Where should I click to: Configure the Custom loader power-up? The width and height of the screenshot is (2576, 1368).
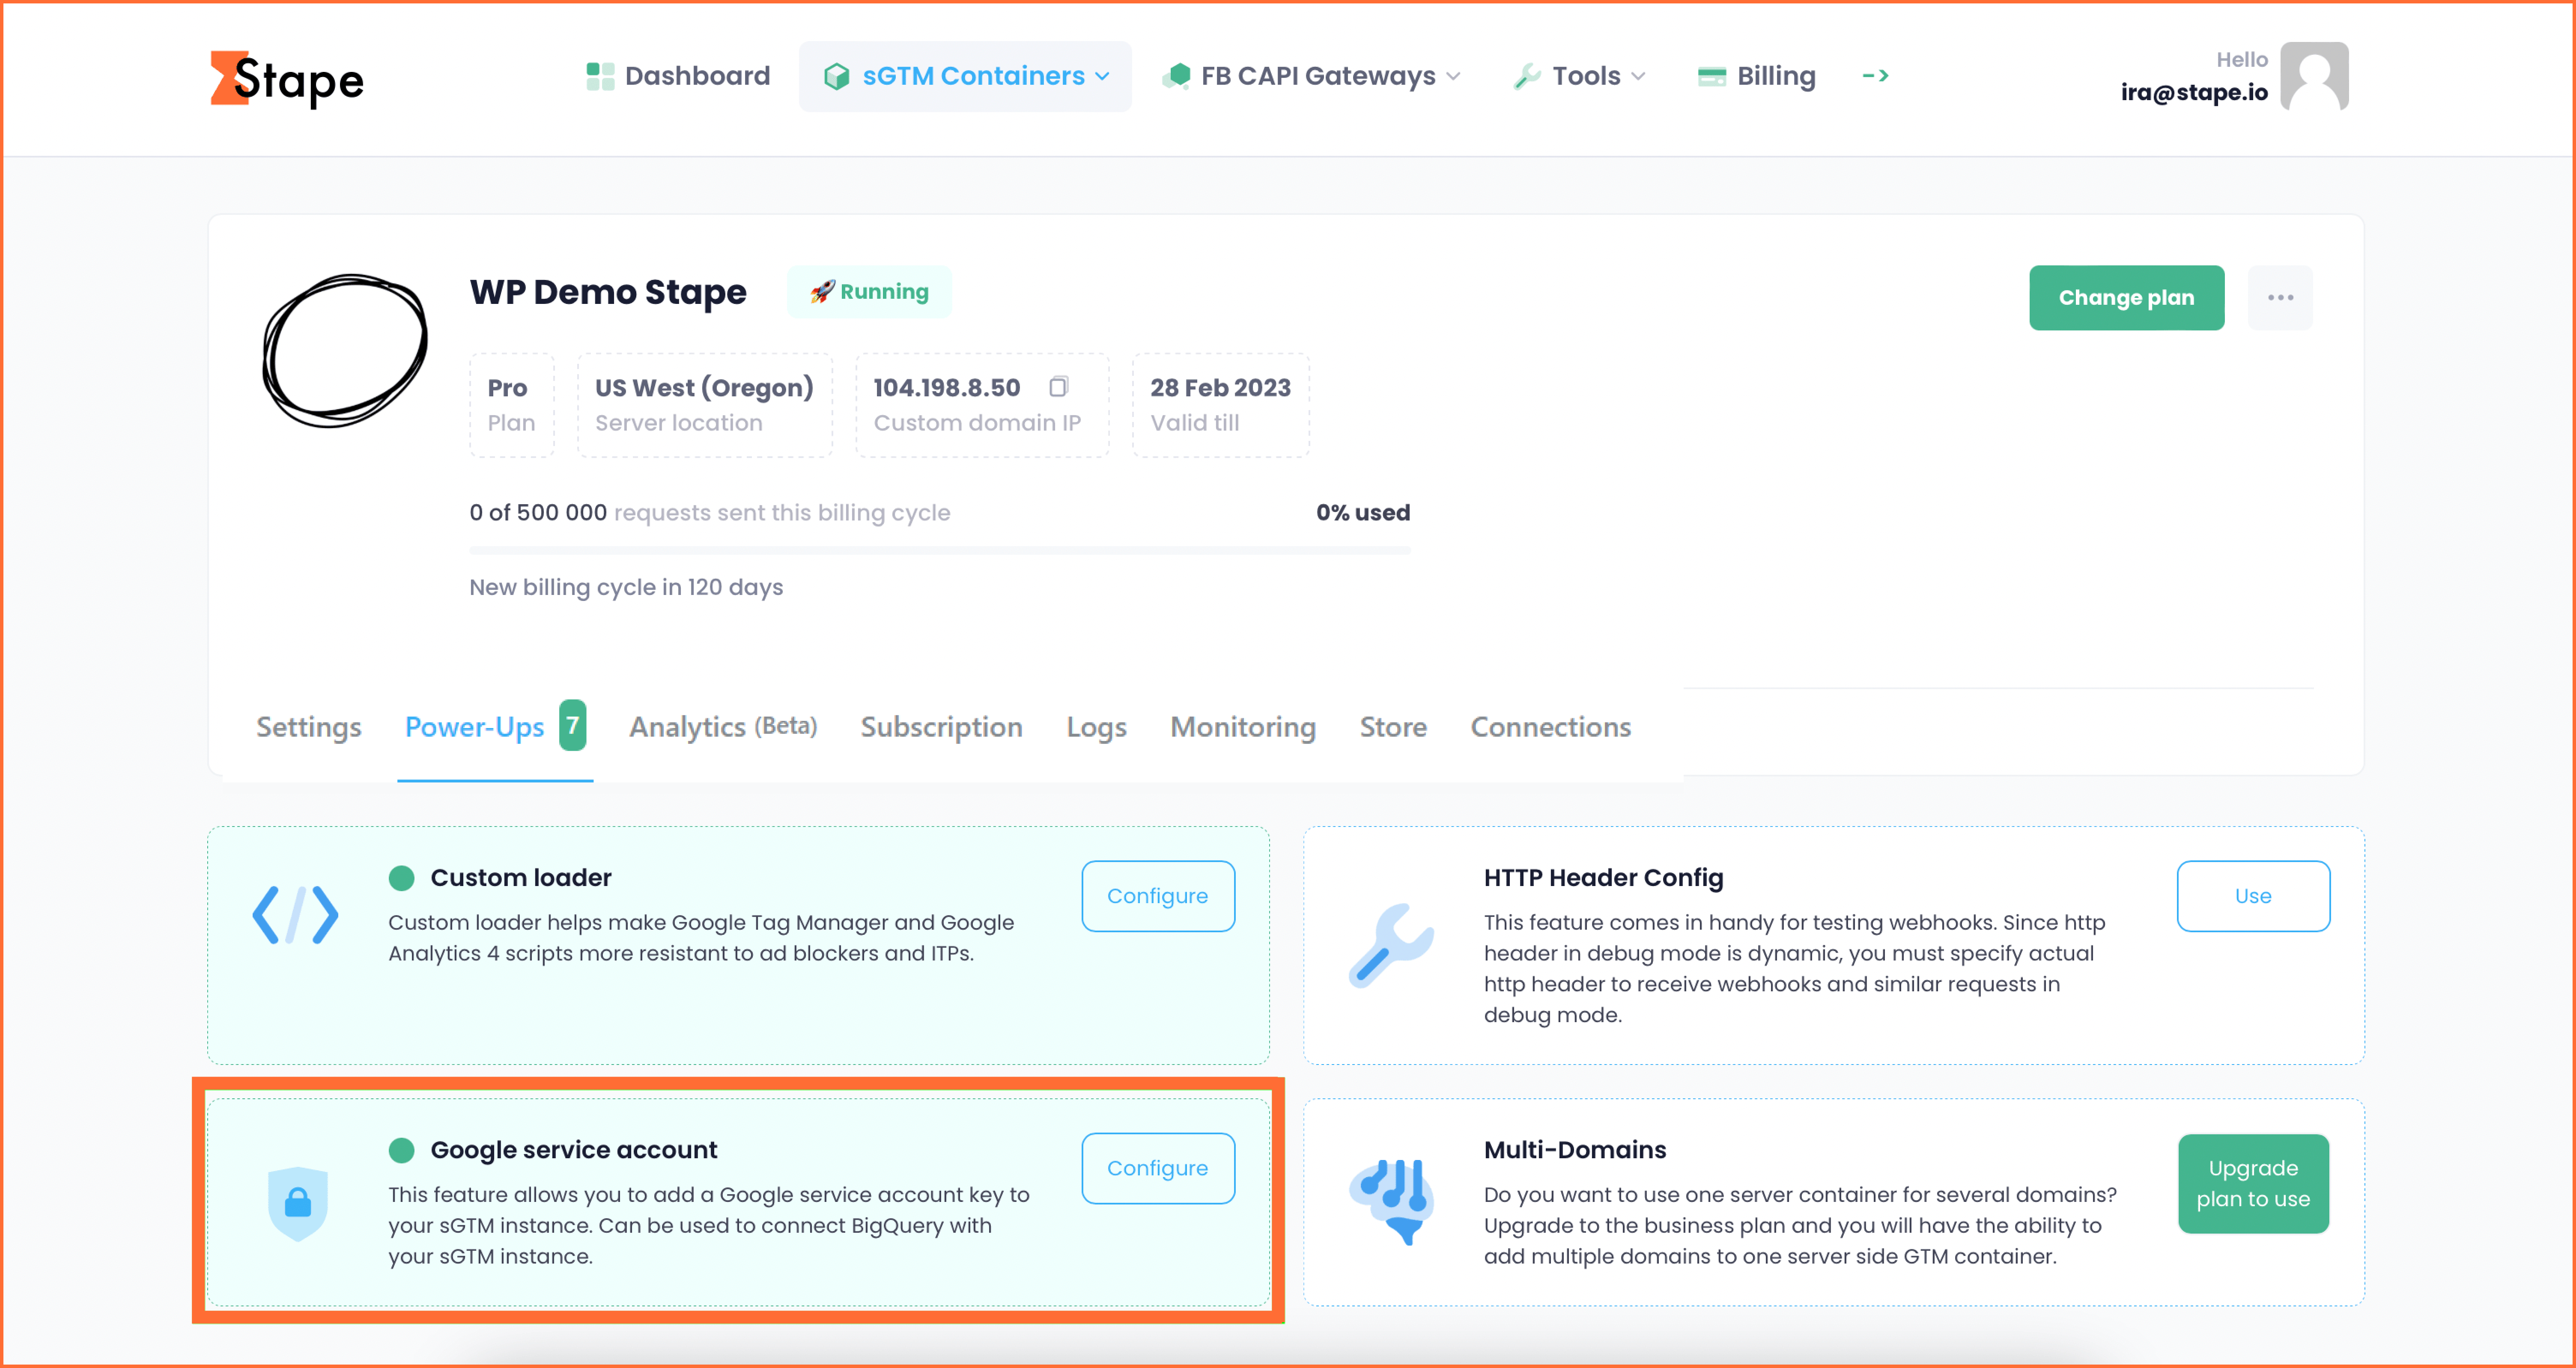pyautogui.click(x=1157, y=896)
